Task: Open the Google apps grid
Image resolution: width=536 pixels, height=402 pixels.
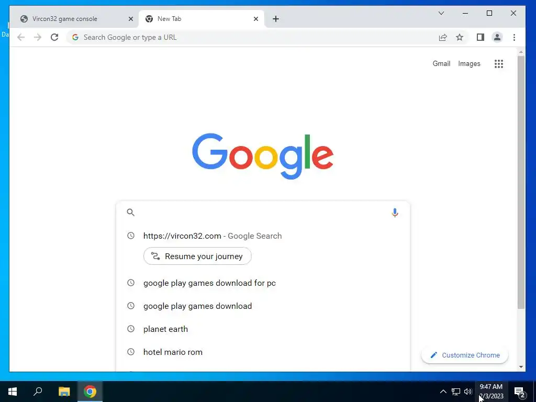Action: pos(498,63)
